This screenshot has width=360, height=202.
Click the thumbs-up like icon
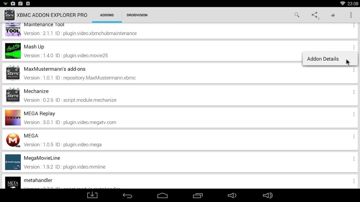[x=333, y=15]
